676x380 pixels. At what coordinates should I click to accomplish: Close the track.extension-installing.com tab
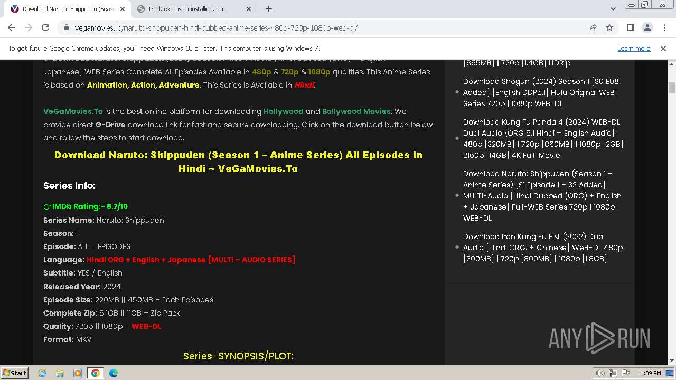pos(249,9)
